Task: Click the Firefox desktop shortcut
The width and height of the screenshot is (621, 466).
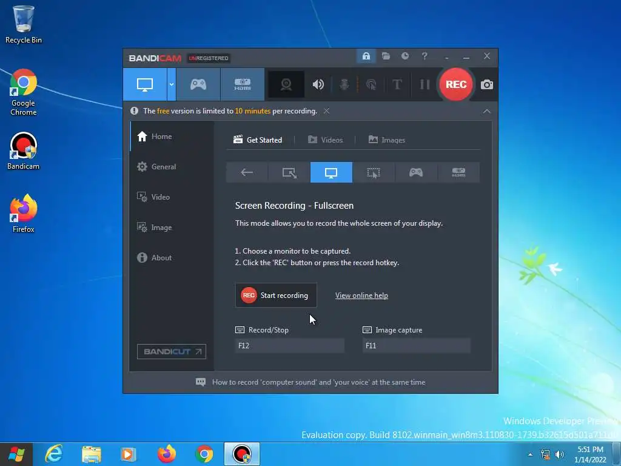Action: (x=24, y=213)
